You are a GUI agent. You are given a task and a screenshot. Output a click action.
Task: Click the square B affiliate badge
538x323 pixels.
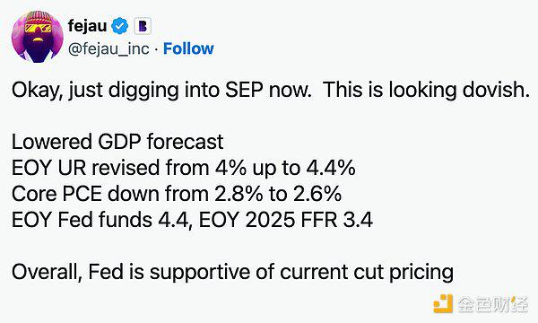point(143,26)
